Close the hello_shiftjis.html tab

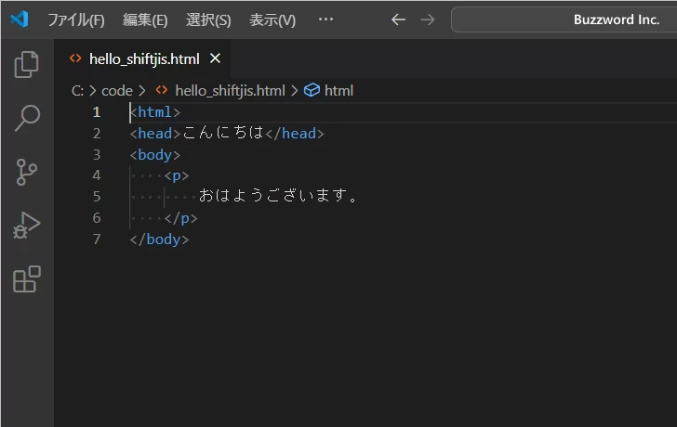(x=215, y=58)
